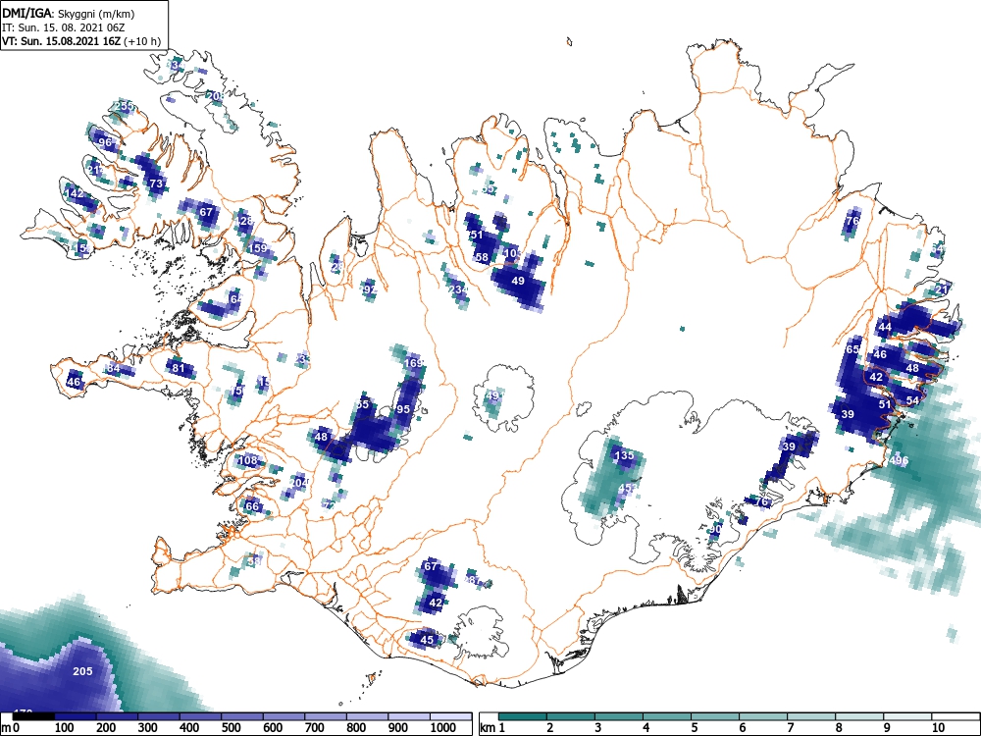Click the '96' value in the Westfjords
This screenshot has width=981, height=736.
click(105, 142)
